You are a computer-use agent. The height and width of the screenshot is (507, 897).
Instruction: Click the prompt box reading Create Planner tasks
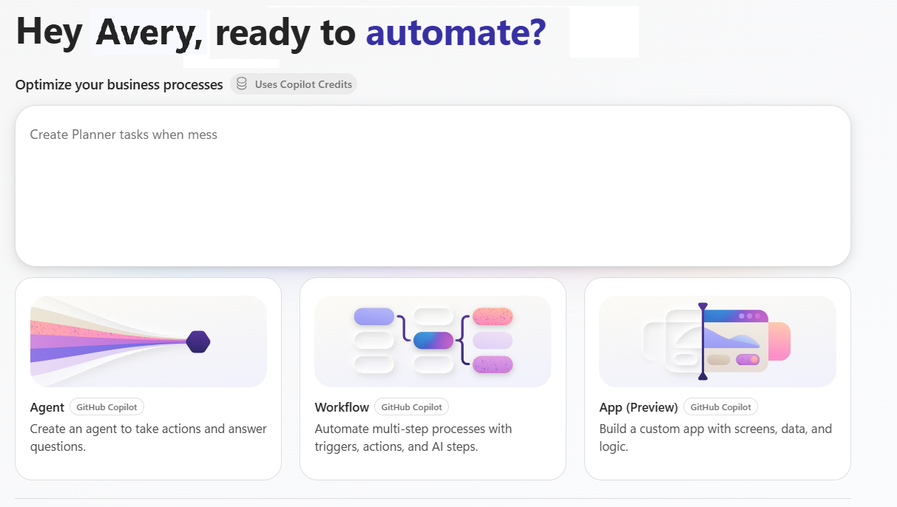point(433,186)
